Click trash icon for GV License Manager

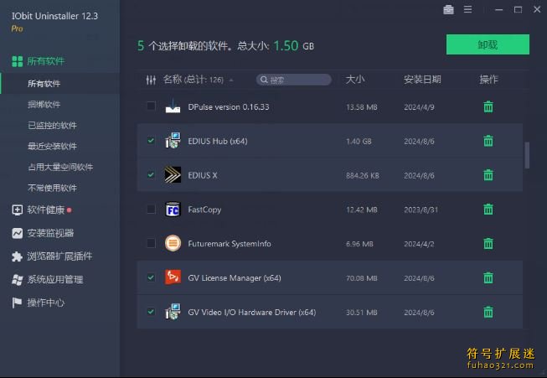[x=488, y=277]
